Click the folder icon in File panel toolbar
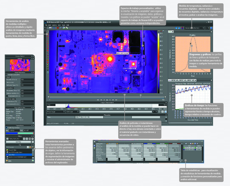 tap(30, 147)
